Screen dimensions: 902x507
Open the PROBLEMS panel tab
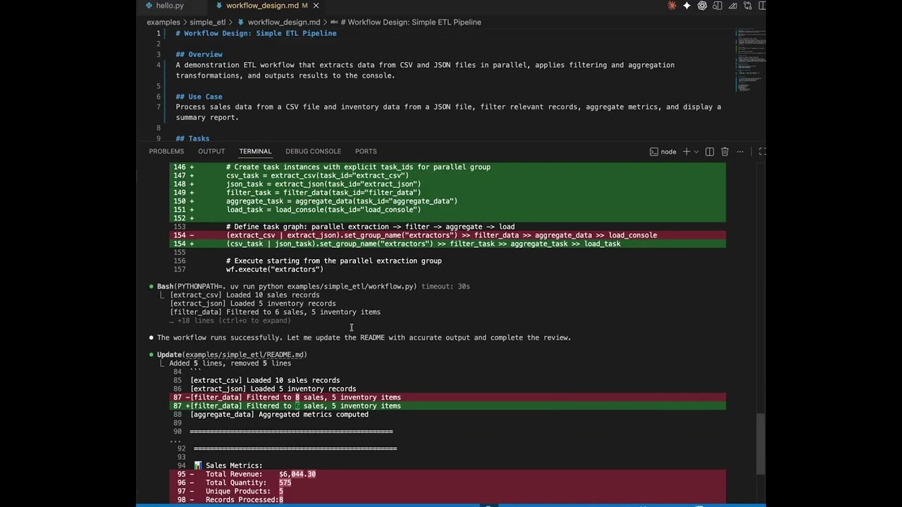pos(166,151)
